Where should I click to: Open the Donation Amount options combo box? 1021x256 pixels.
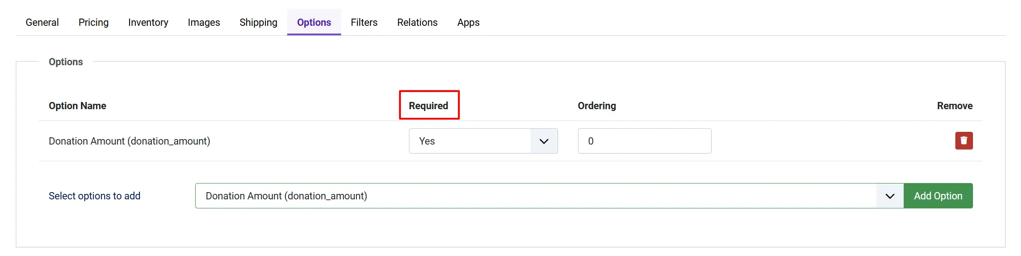click(549, 196)
